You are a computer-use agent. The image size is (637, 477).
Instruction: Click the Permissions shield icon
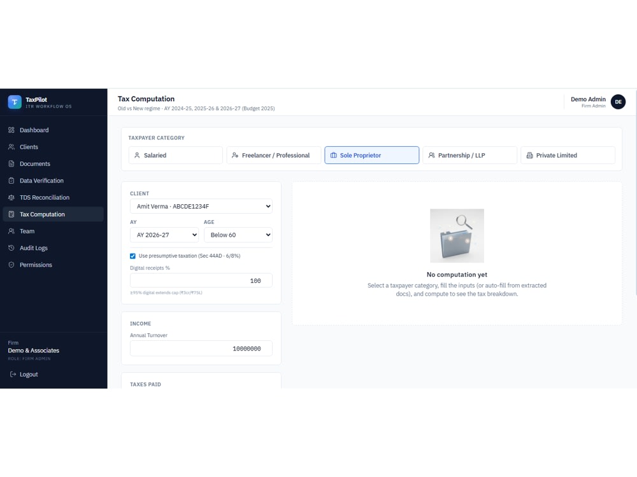(11, 265)
